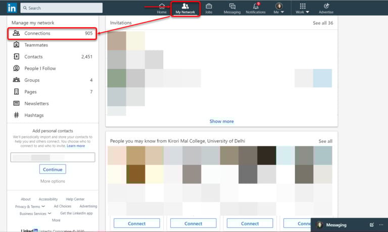Open the Connections list
Image resolution: width=388 pixels, height=232 pixels.
point(52,33)
